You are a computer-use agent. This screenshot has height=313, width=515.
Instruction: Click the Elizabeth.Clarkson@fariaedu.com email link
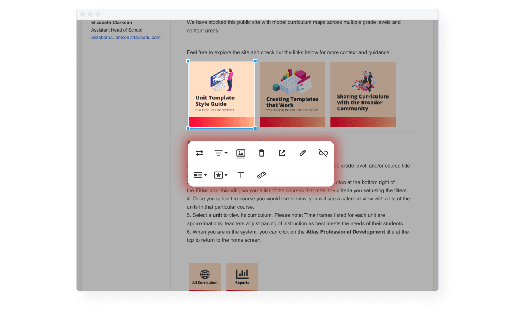coord(126,37)
